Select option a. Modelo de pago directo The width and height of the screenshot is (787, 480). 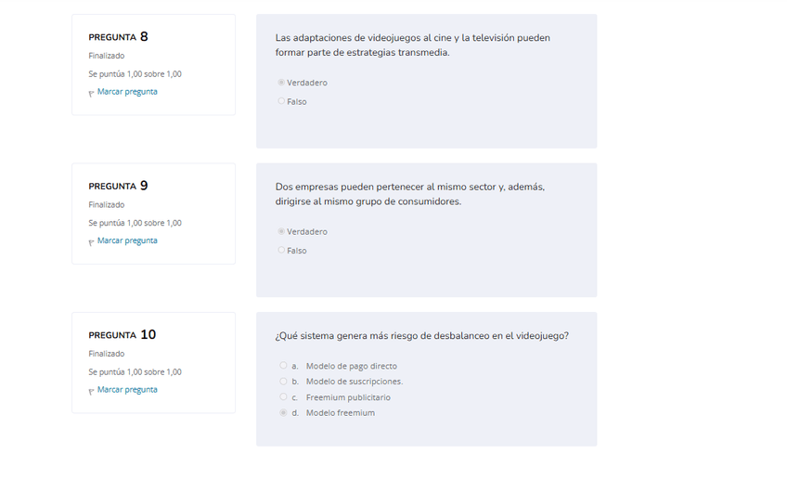(x=283, y=366)
